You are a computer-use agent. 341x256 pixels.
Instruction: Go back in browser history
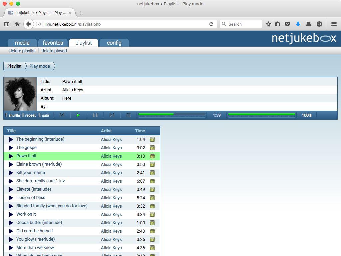click(28, 24)
